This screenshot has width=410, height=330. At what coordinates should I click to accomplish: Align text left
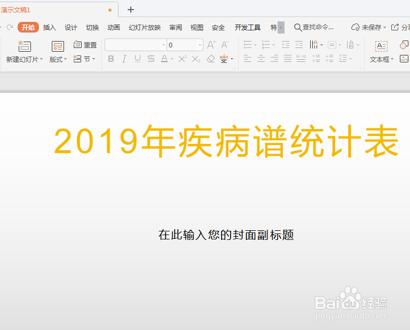point(248,59)
